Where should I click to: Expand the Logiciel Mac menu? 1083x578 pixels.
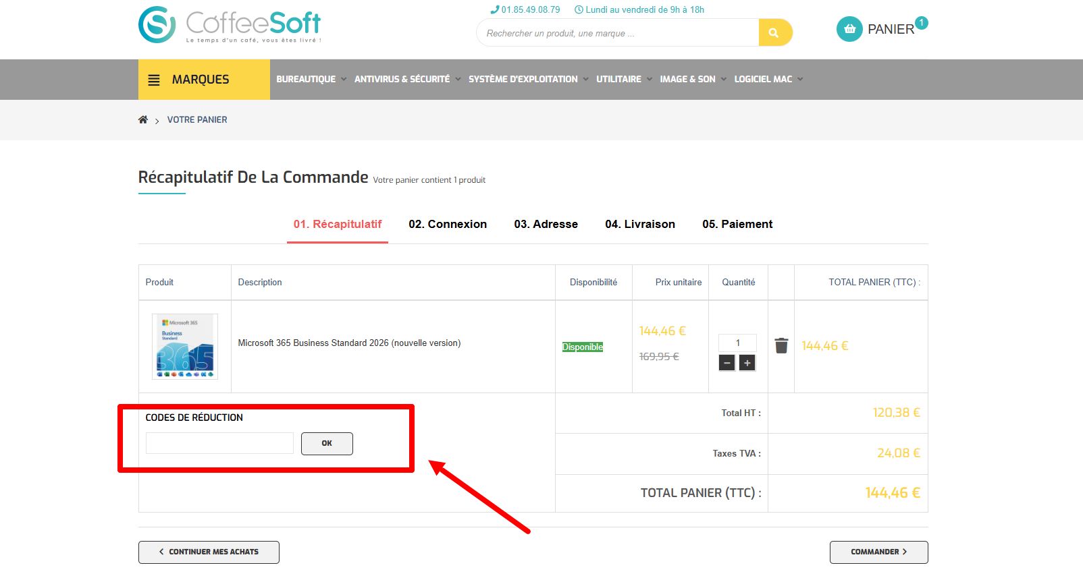tap(769, 79)
